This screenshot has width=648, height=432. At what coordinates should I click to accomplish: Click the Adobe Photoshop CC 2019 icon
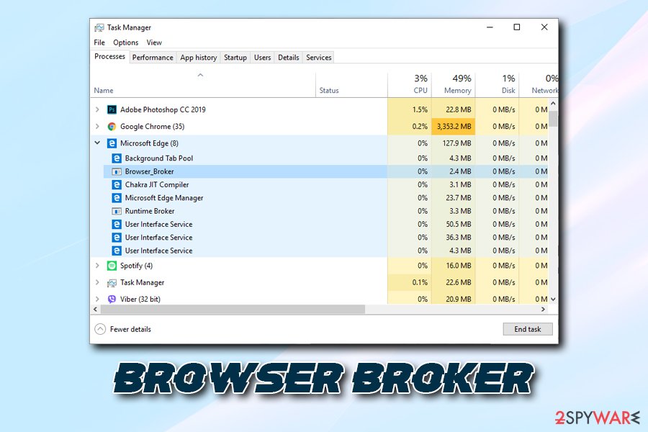tap(112, 109)
